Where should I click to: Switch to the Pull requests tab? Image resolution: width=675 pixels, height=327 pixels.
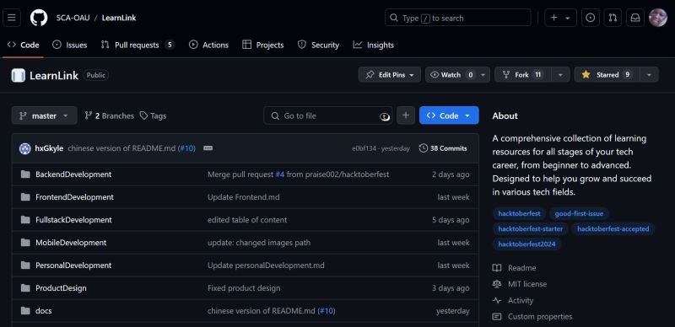click(x=138, y=45)
